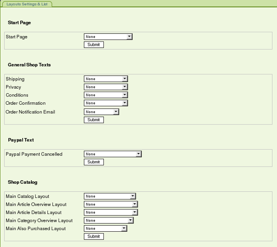Choose the Main Category Overview Layout dropdown
Image resolution: width=277 pixels, height=247 pixels.
(x=108, y=221)
